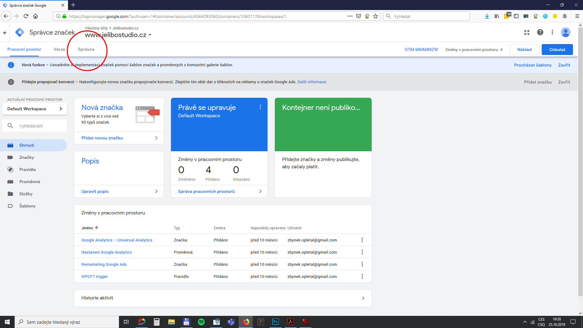583x328 pixels.
Task: Open Firefox downloads arrow icon
Action: coord(487,16)
